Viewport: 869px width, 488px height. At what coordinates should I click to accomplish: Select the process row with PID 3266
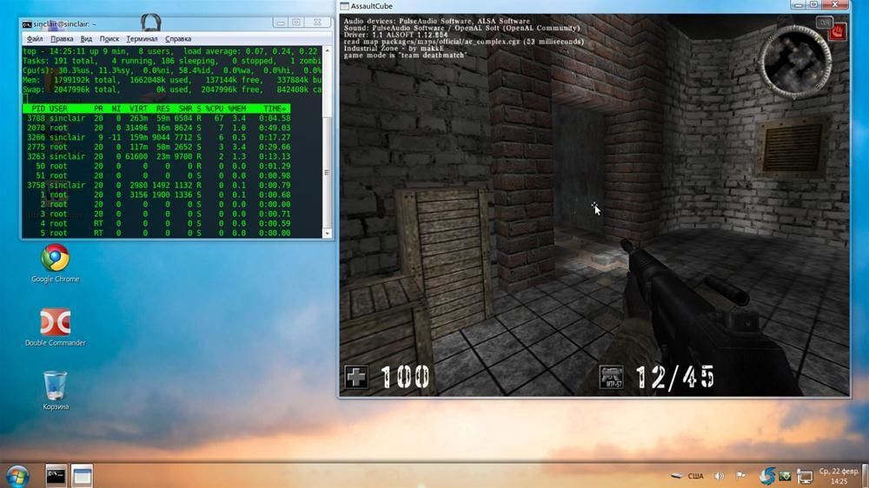tap(158, 137)
